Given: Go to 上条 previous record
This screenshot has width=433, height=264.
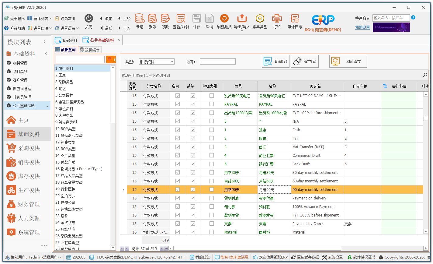Looking at the screenshot, I should (124, 19).
